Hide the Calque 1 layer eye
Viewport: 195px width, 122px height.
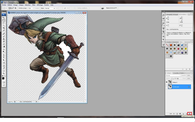(x=167, y=82)
